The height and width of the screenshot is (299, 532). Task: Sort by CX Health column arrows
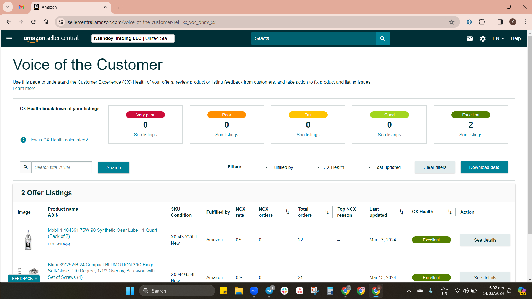pyautogui.click(x=449, y=212)
